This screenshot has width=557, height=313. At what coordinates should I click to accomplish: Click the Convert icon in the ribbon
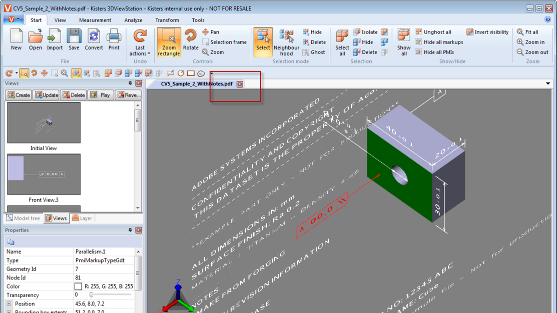pyautogui.click(x=94, y=39)
